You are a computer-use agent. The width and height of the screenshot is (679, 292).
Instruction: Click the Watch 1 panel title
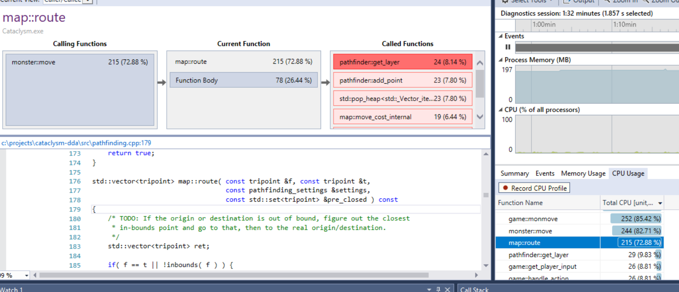click(x=12, y=289)
